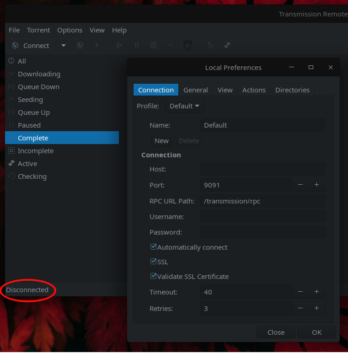Increase the Timeout value
This screenshot has height=353, width=348.
click(x=317, y=292)
